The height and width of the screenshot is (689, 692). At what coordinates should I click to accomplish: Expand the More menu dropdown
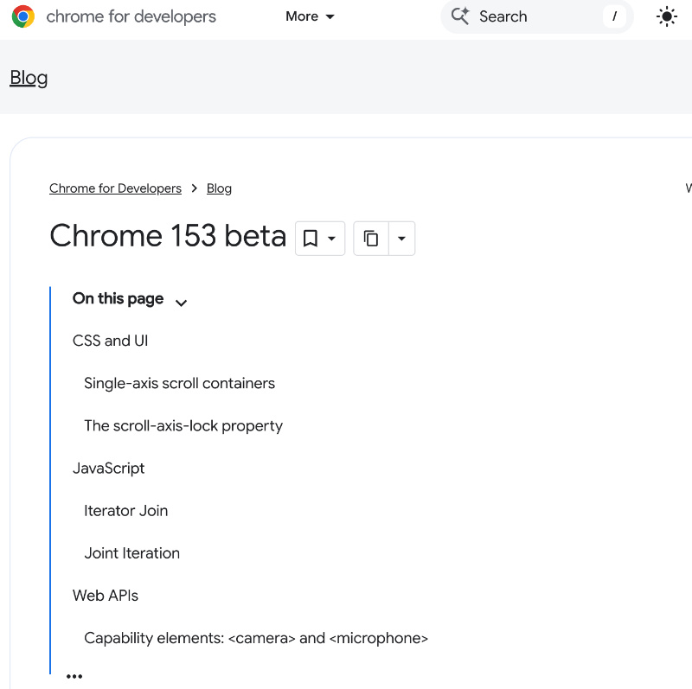pyautogui.click(x=310, y=16)
